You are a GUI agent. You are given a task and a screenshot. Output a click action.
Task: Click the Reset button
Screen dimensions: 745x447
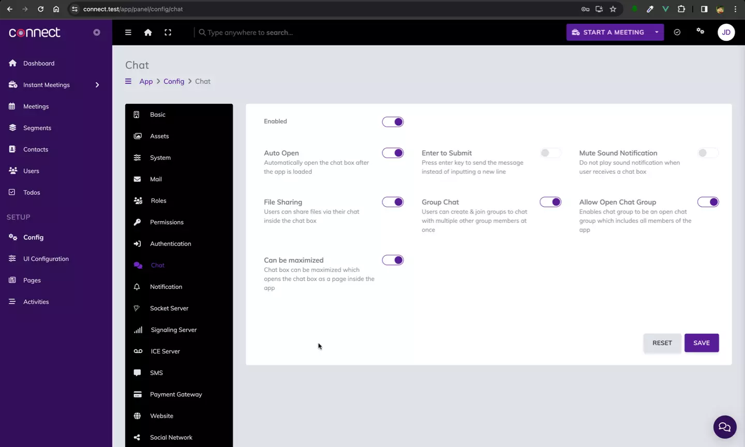(x=662, y=343)
